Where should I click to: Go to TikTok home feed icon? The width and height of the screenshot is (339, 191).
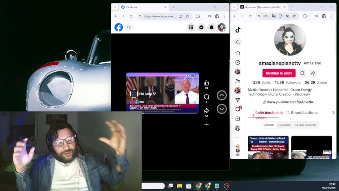tap(238, 53)
